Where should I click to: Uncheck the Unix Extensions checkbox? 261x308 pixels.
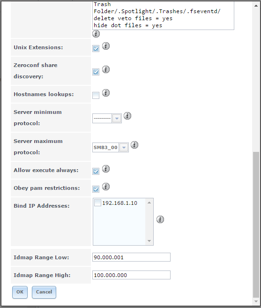96,48
